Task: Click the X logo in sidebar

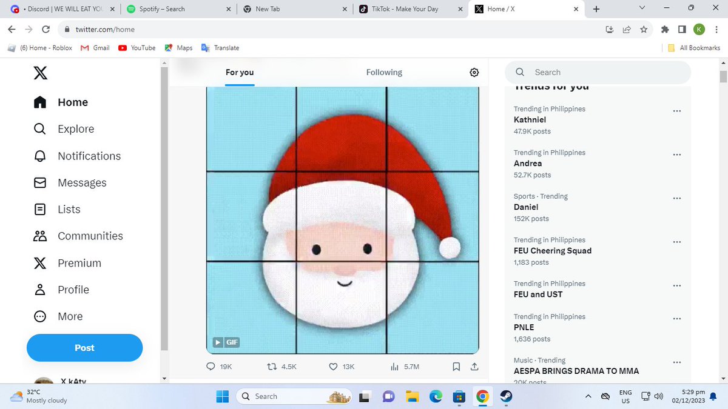Action: (x=40, y=73)
